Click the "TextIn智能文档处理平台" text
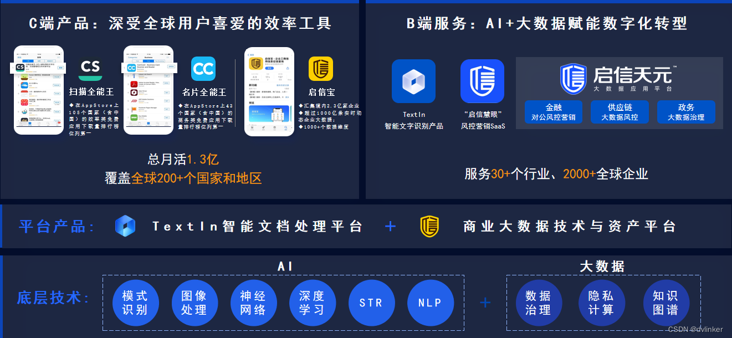The image size is (732, 338). (257, 227)
